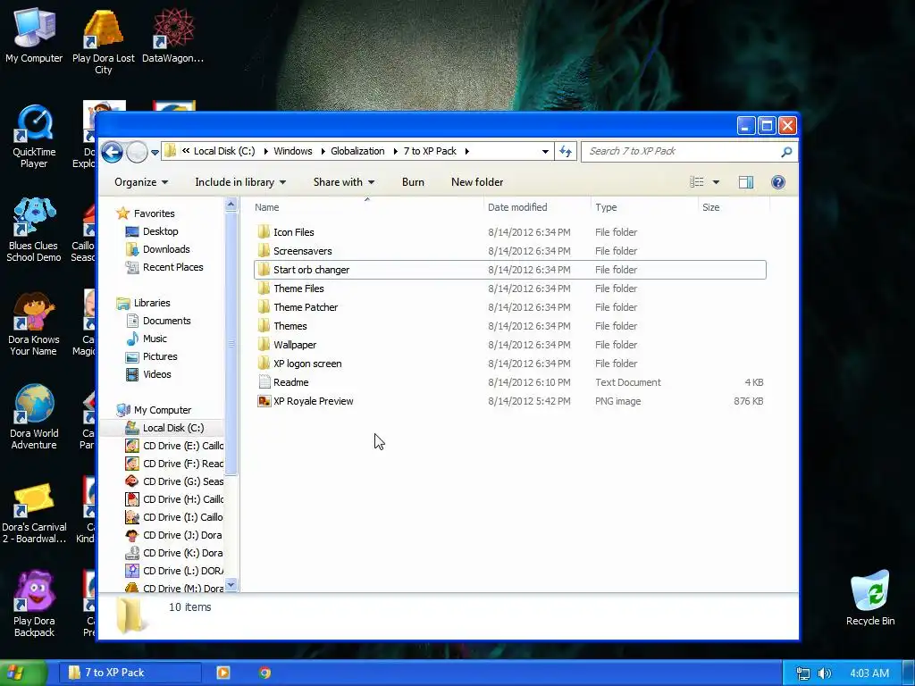The height and width of the screenshot is (686, 915).
Task: Open QuickTime Player desktop shortcut
Action: pyautogui.click(x=34, y=137)
